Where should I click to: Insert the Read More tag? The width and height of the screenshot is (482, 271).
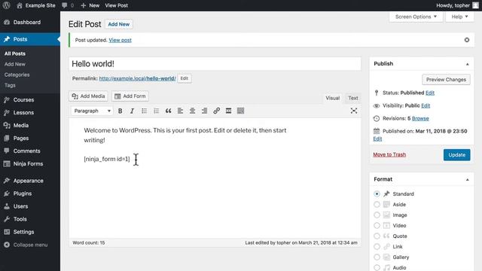228,111
